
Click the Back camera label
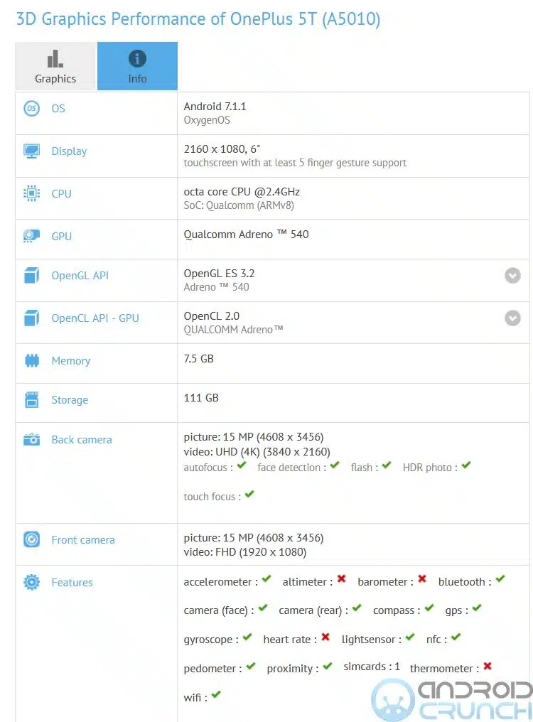(81, 440)
